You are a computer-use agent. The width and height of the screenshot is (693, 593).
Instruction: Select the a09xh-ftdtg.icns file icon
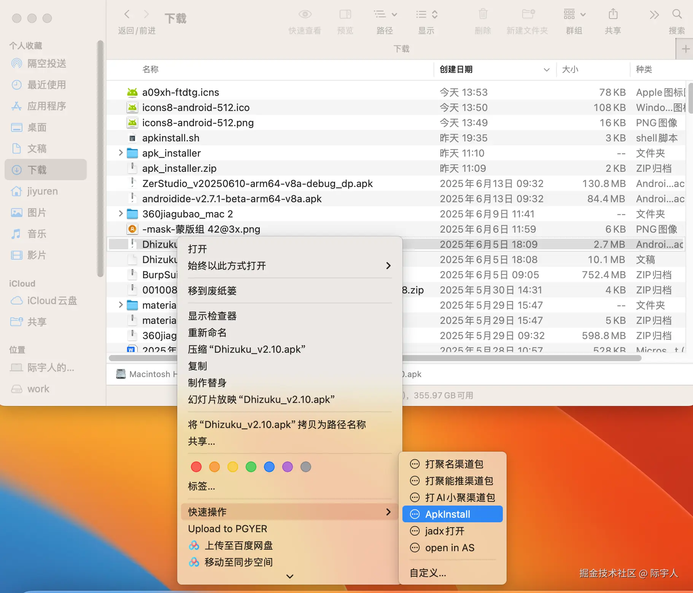pyautogui.click(x=132, y=92)
